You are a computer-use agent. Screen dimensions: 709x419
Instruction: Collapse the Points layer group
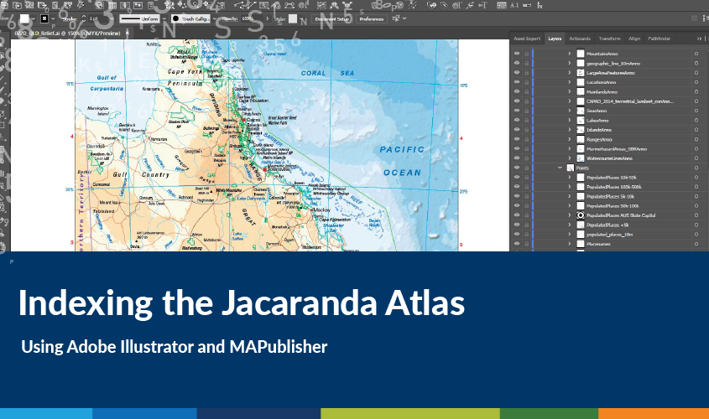pos(560,168)
